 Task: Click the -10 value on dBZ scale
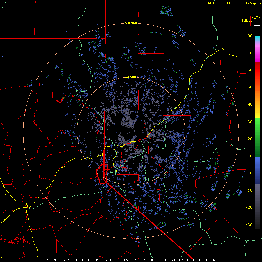click(x=249, y=190)
